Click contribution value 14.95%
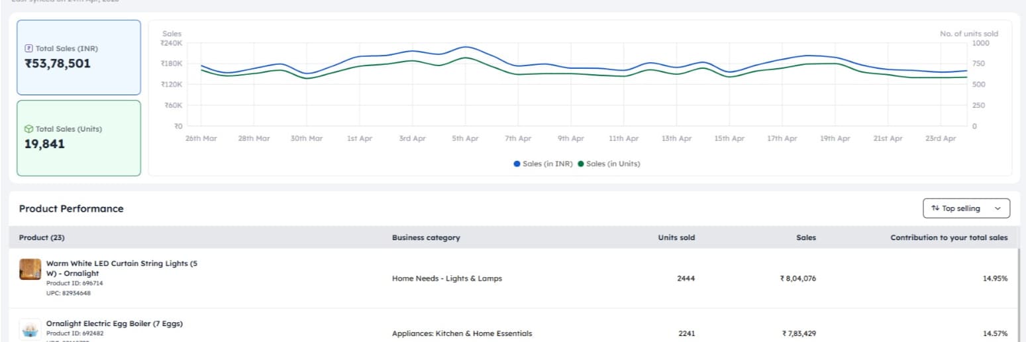The width and height of the screenshot is (1026, 342). (x=996, y=278)
